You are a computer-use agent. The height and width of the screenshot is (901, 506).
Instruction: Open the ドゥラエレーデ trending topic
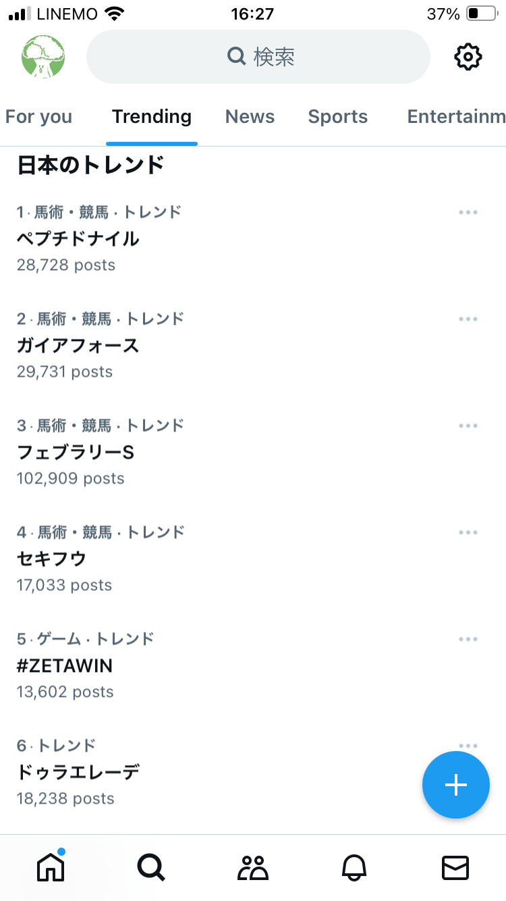(78, 773)
